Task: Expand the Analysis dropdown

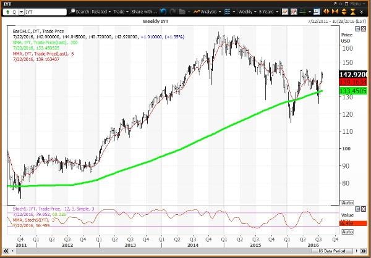Action: (207, 11)
